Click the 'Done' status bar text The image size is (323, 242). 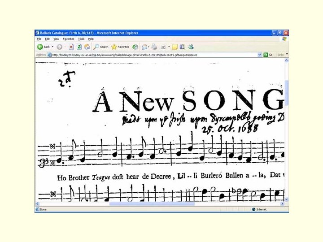(43, 209)
